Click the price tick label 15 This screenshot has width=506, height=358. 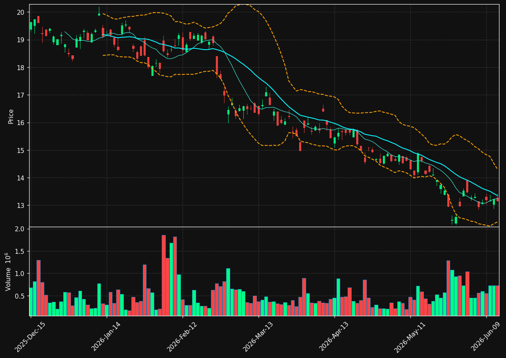[21, 150]
